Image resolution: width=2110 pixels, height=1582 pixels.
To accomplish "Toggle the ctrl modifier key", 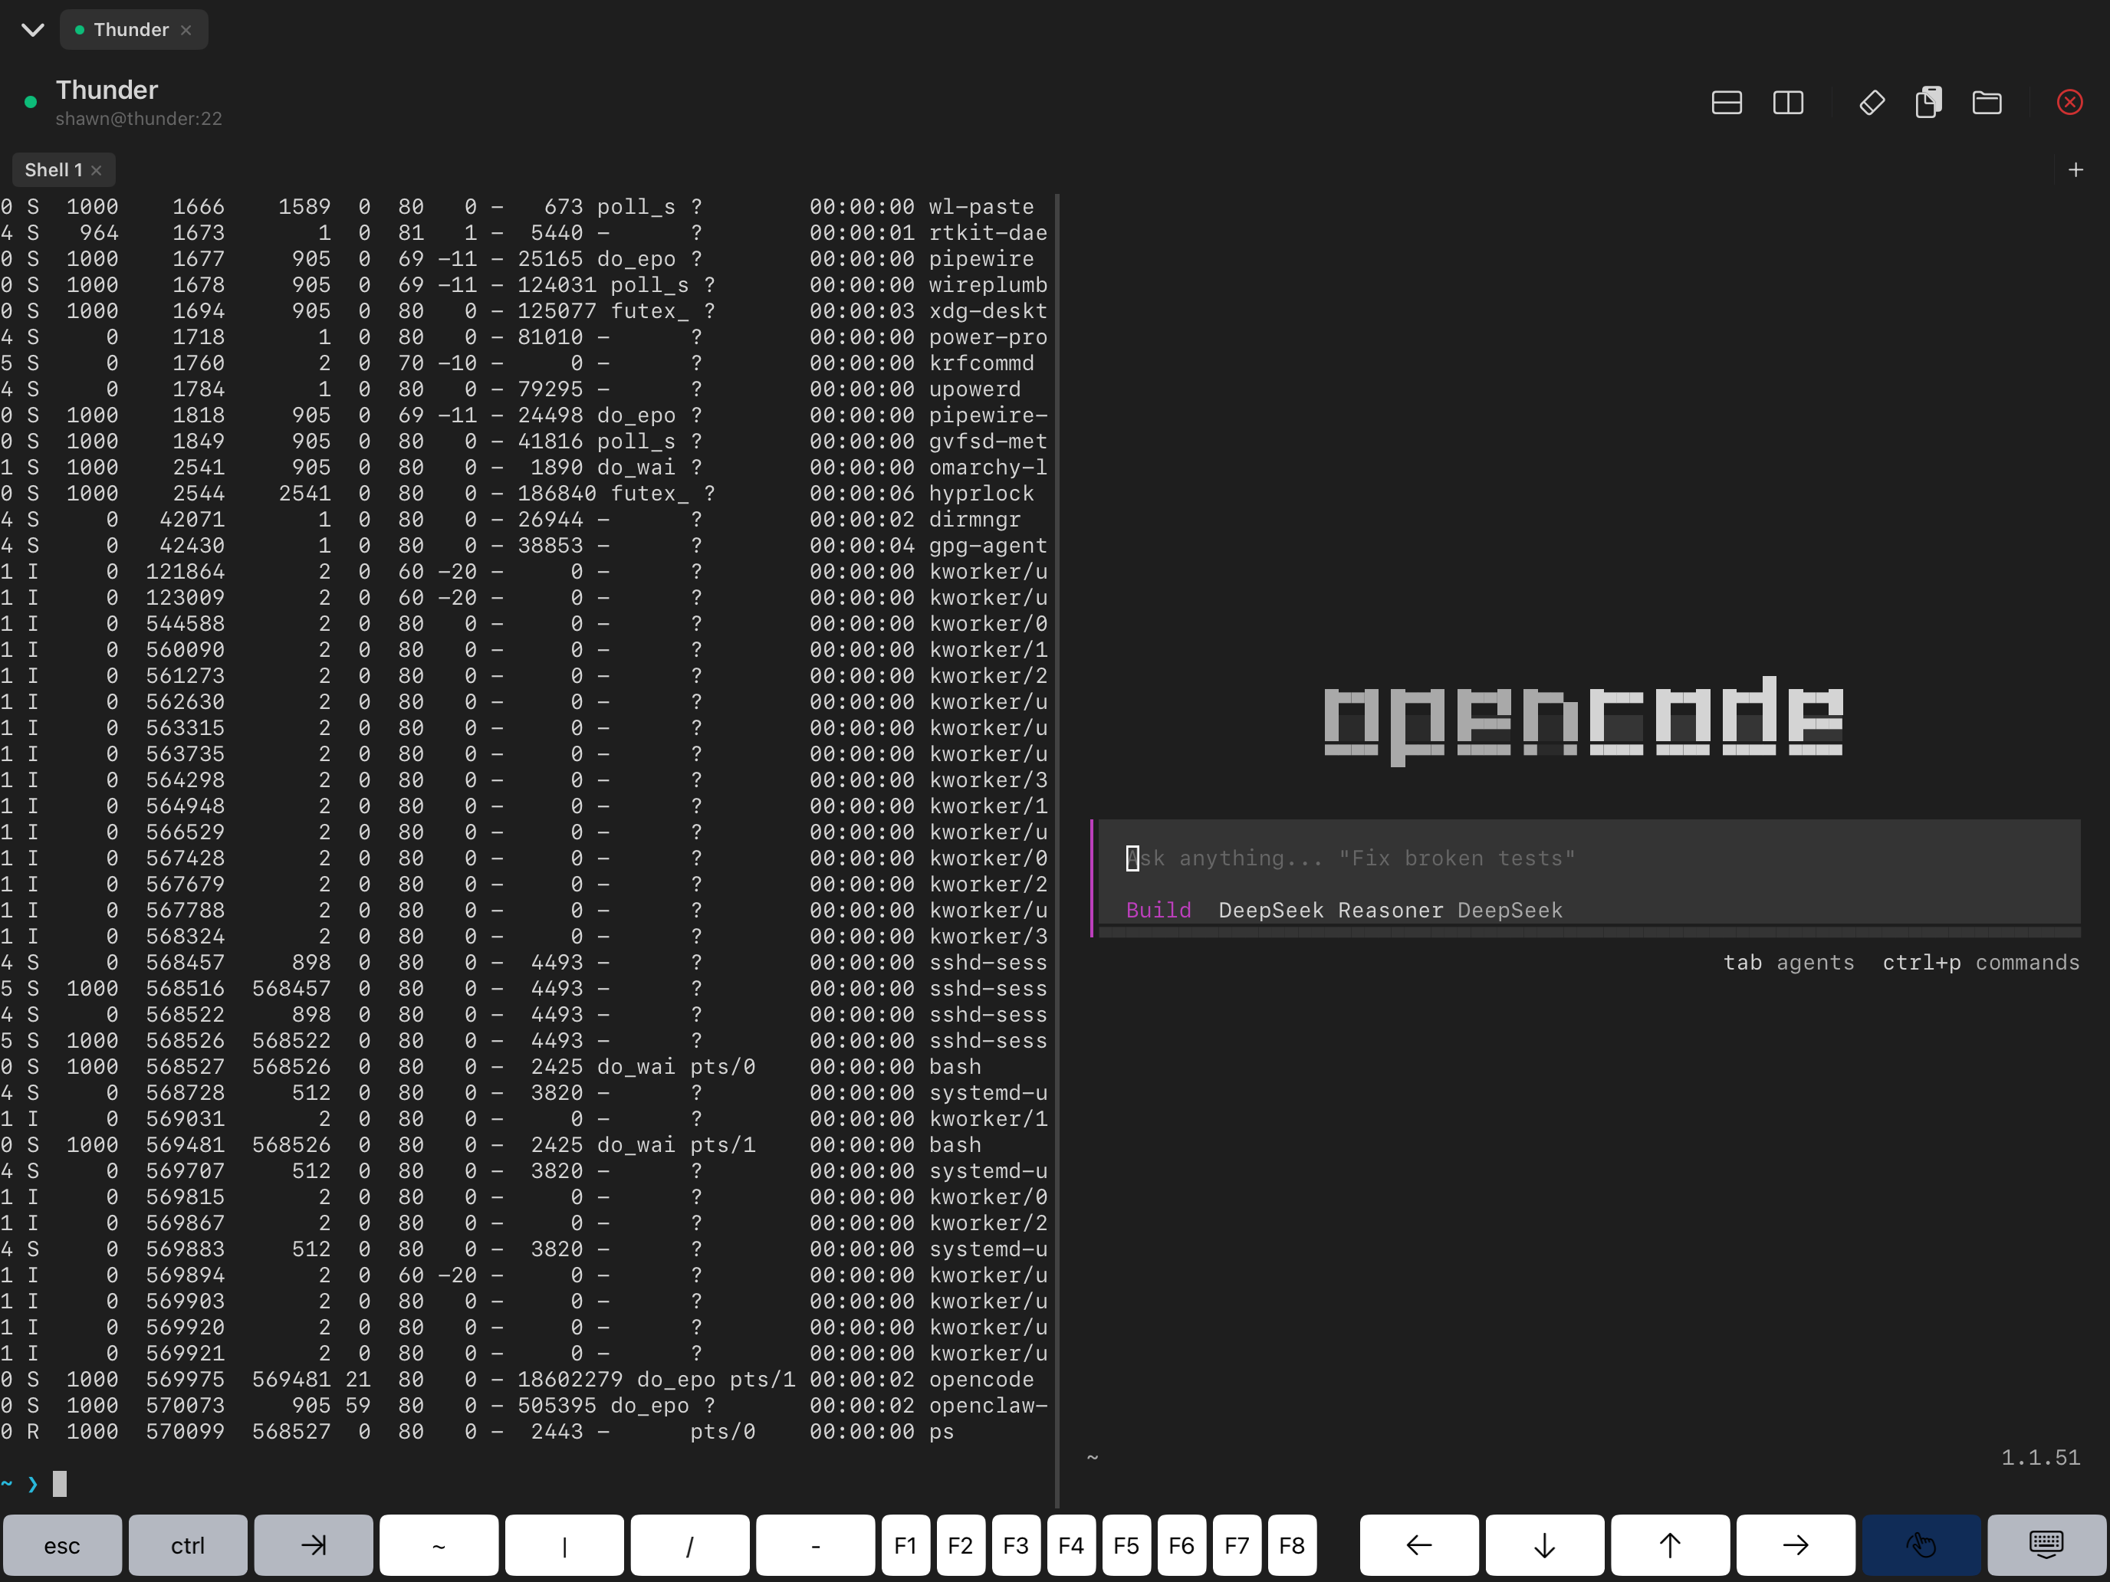I will point(187,1544).
